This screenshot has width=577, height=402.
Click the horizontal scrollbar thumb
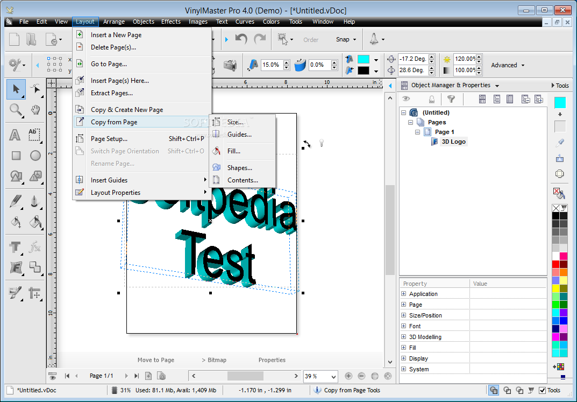pyautogui.click(x=245, y=376)
